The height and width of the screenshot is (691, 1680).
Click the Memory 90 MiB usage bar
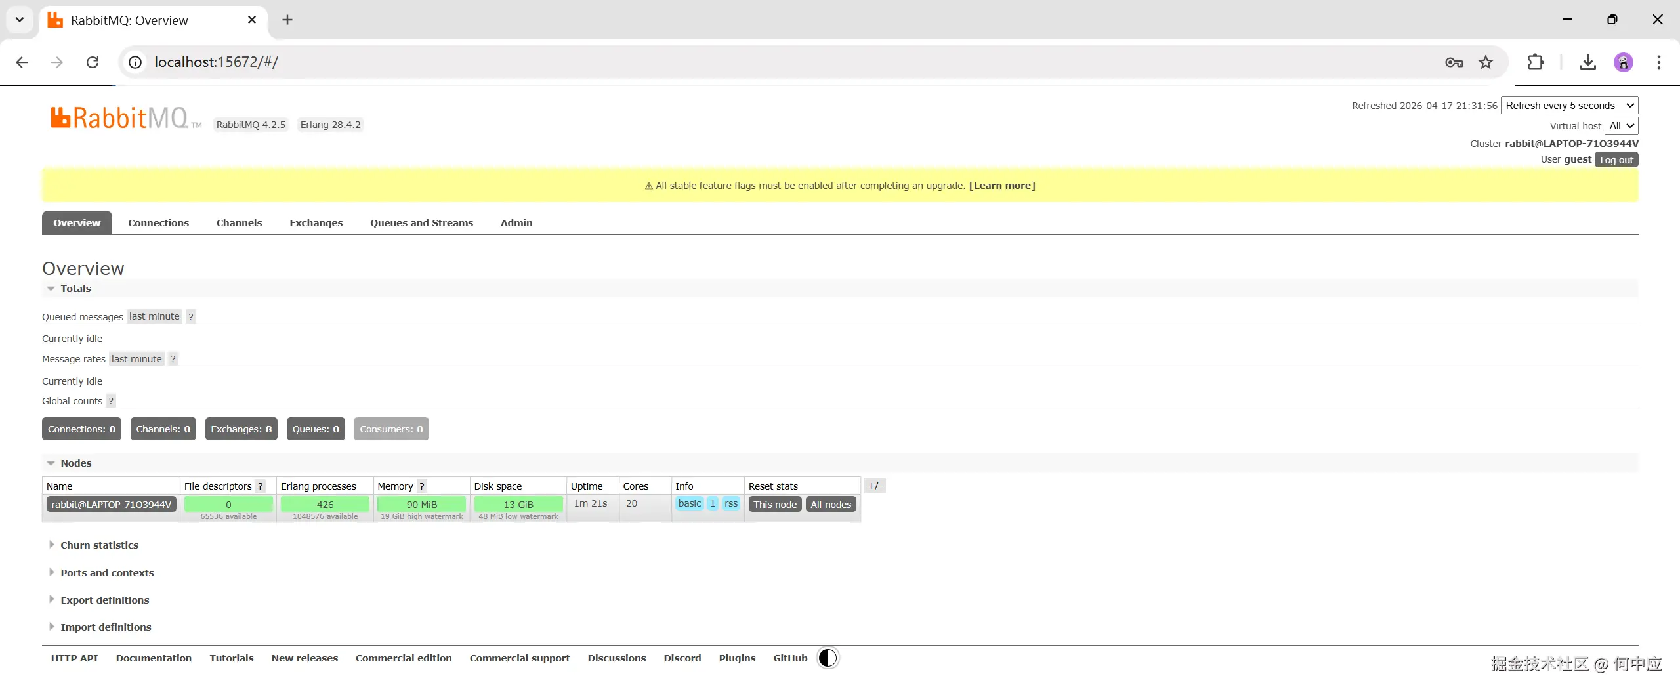click(x=422, y=505)
